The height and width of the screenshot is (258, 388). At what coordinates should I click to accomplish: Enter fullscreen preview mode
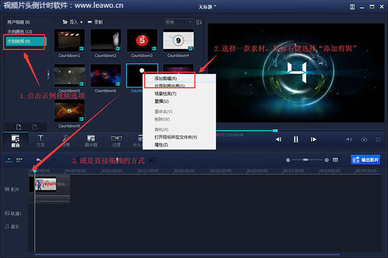pos(378,139)
